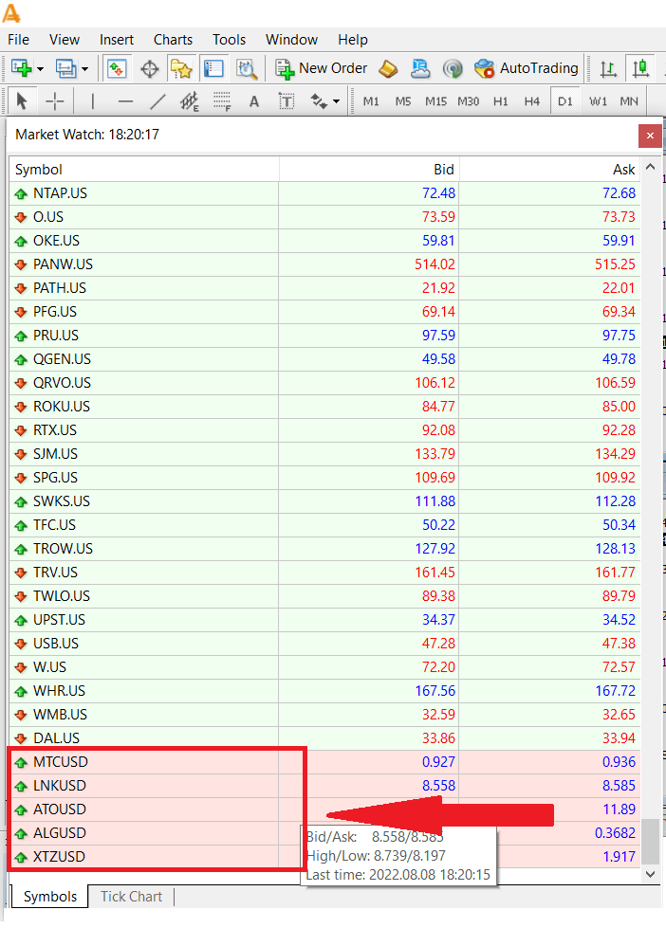
Task: Select the vertical line tool
Action: [x=92, y=101]
